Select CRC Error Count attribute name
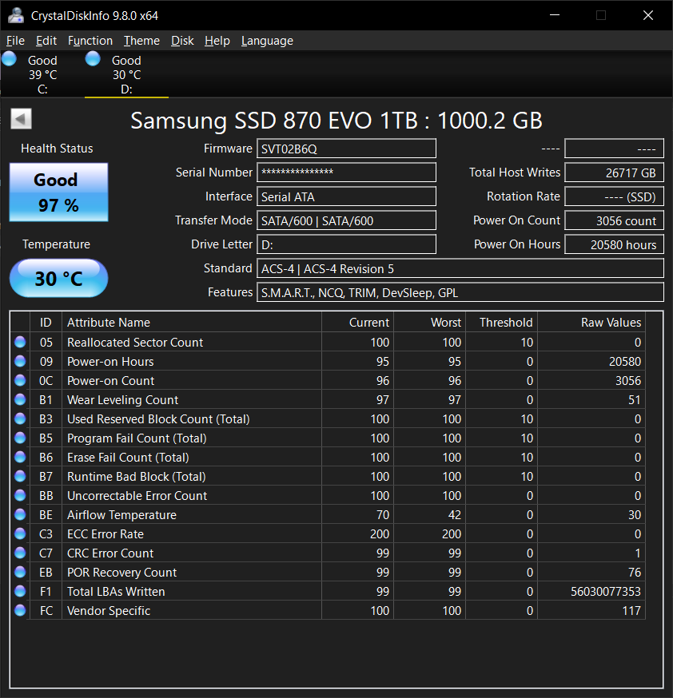Image resolution: width=673 pixels, height=698 pixels. pyautogui.click(x=110, y=553)
